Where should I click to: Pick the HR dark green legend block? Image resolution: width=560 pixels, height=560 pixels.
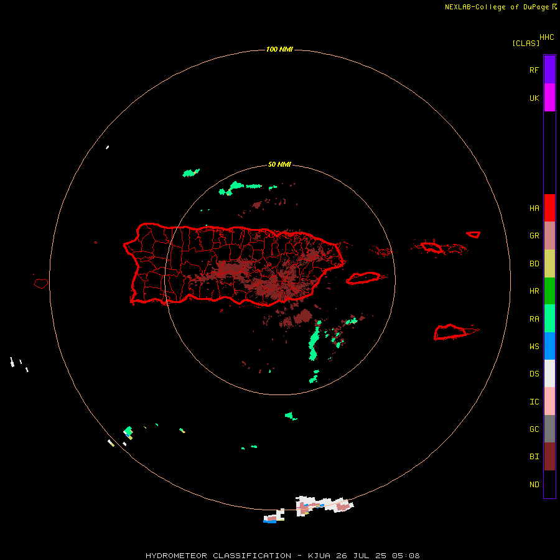[549, 291]
